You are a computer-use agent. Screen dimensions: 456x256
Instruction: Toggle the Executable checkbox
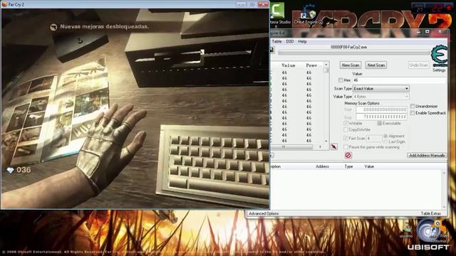(x=380, y=123)
